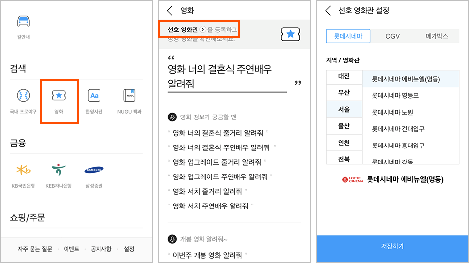Select the 전북 region
The height and width of the screenshot is (263, 469).
click(344, 158)
